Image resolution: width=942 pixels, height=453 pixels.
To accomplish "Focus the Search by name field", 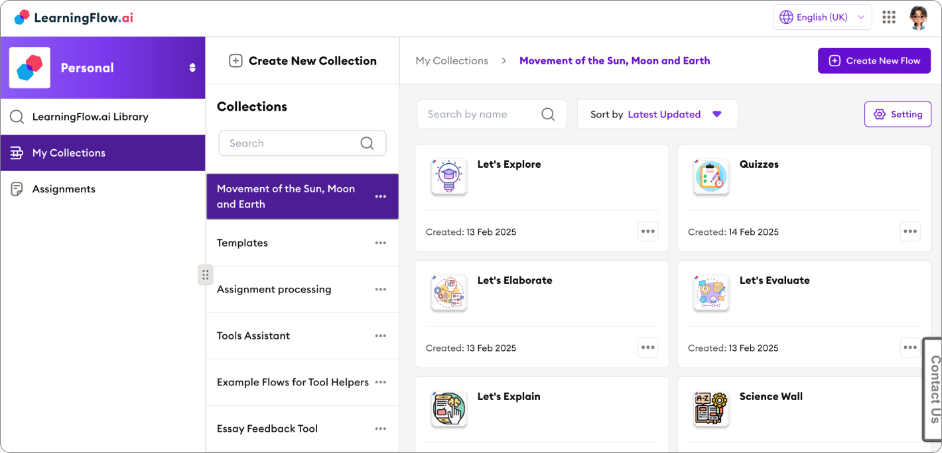I will (492, 114).
